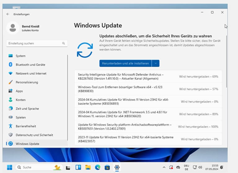The width and height of the screenshot is (238, 173).
Task: Click the Settings gear taskbar icon
Action: 117,167
